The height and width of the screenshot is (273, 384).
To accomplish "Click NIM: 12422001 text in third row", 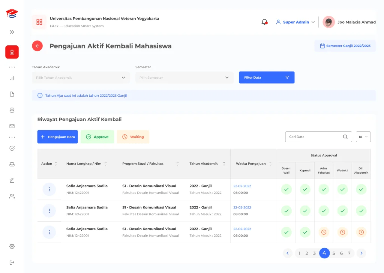I will click(x=78, y=235).
